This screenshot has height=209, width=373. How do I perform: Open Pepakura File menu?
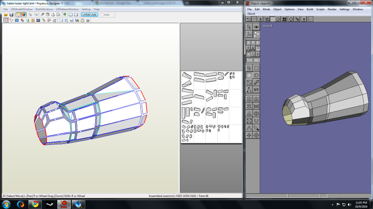coord(6,9)
